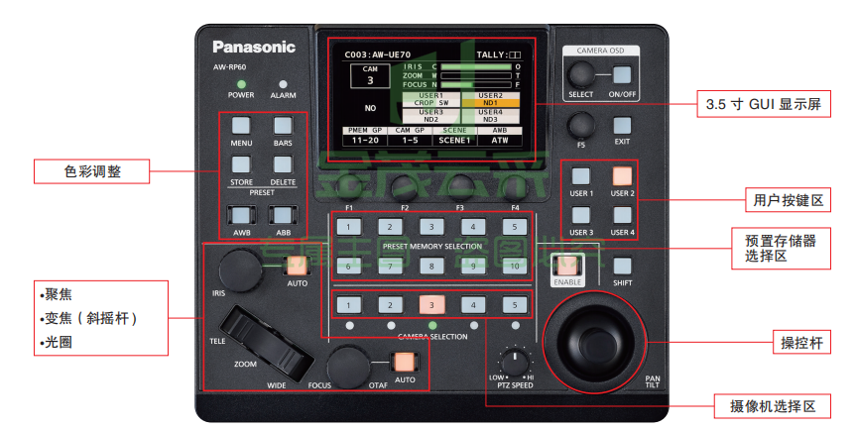This screenshot has height=430, width=855.
Task: Click the TALLY indicator on display
Action: (498, 54)
